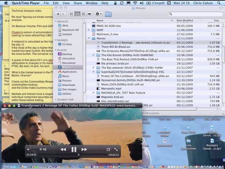Open the QuickTime share button

coord(108,149)
